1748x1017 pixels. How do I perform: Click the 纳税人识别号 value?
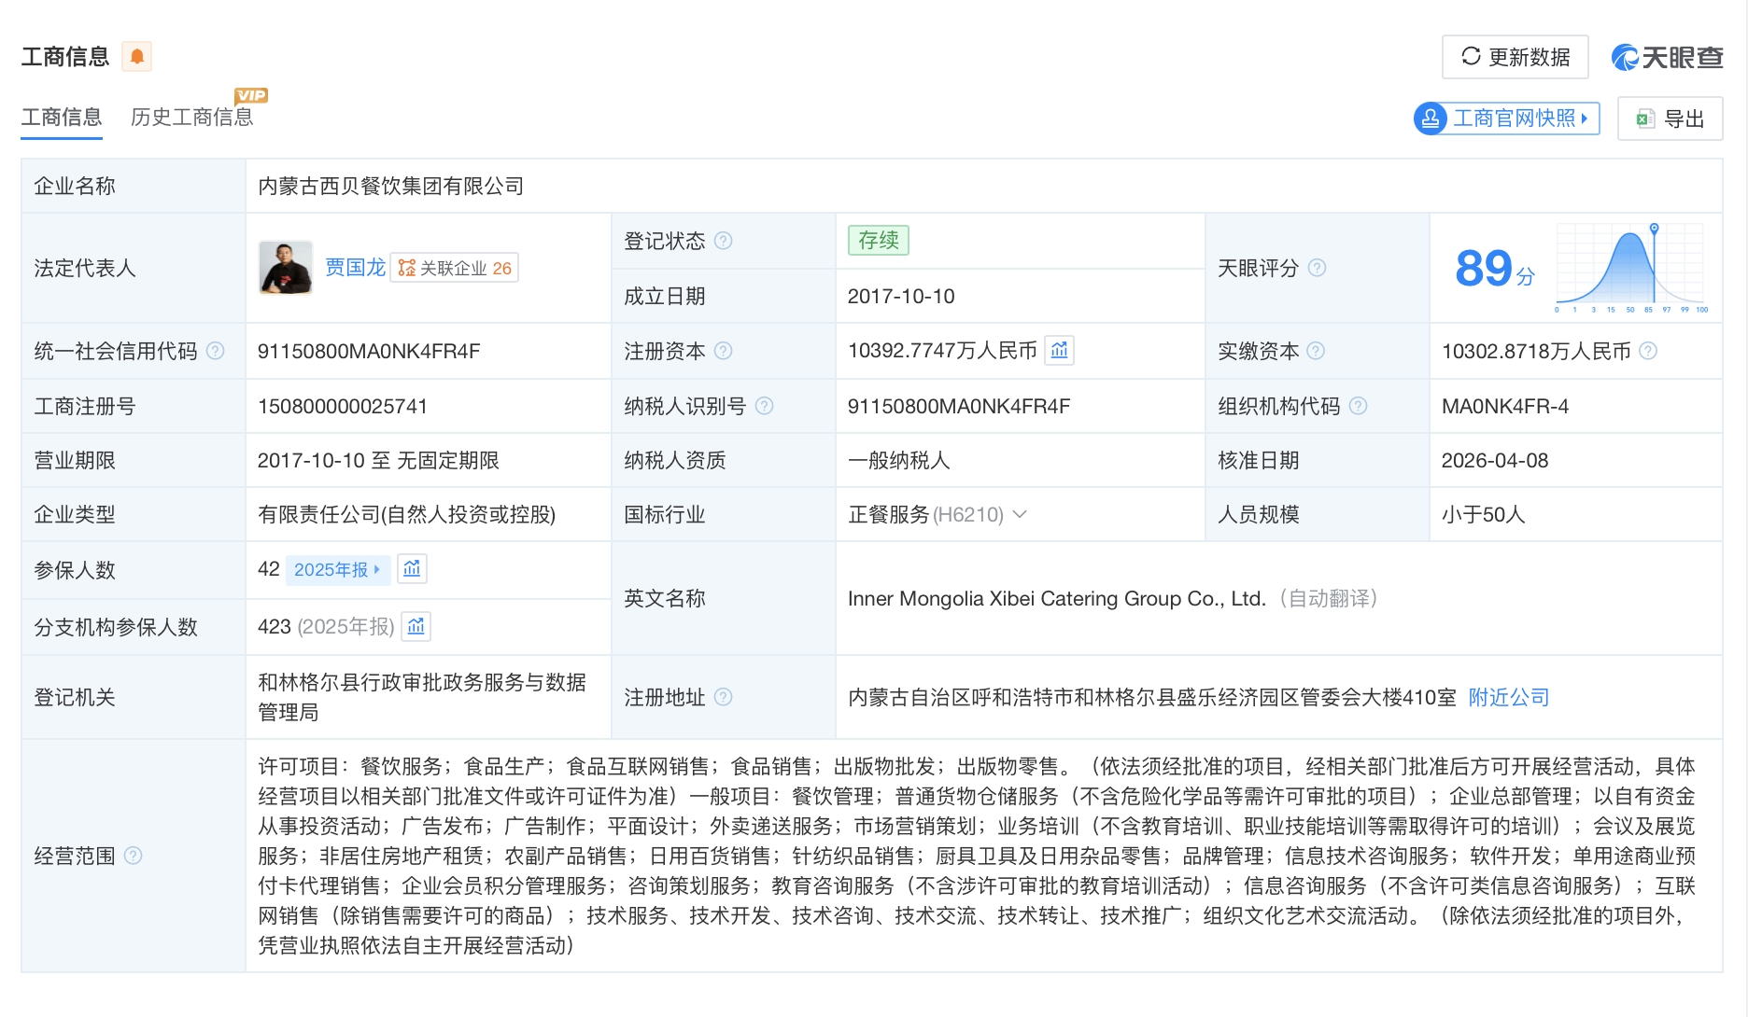pyautogui.click(x=959, y=406)
